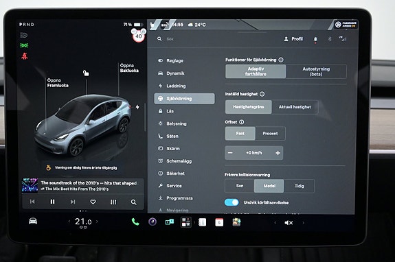The width and height of the screenshot is (395, 262).
Task: Tap the red seatbelt warning icon
Action: pyautogui.click(x=25, y=56)
